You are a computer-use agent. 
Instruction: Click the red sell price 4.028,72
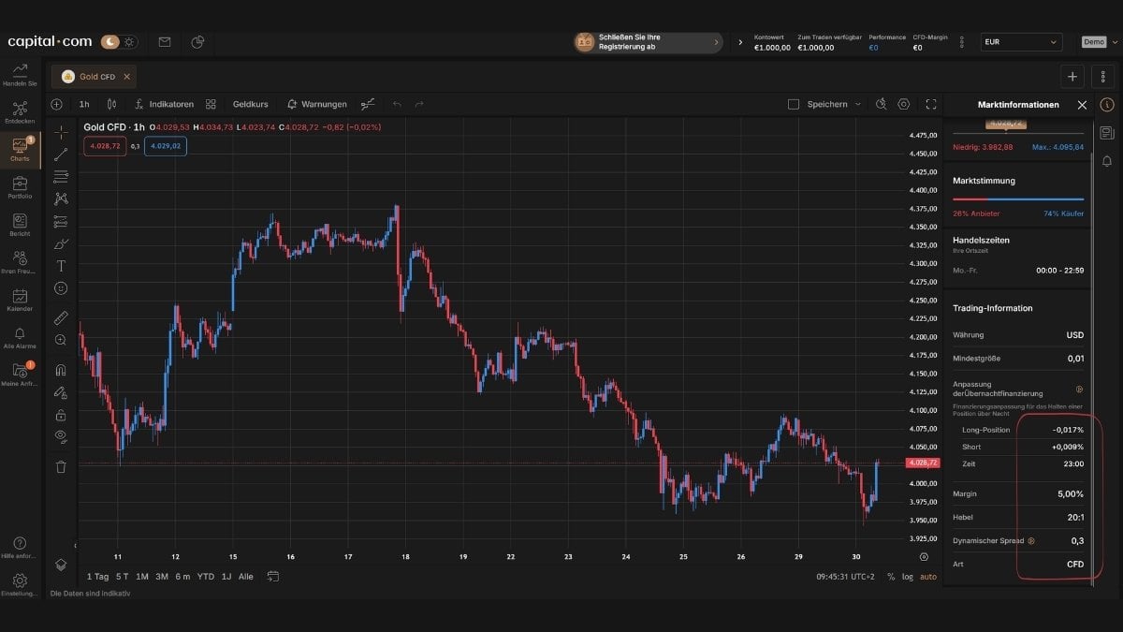pos(104,146)
